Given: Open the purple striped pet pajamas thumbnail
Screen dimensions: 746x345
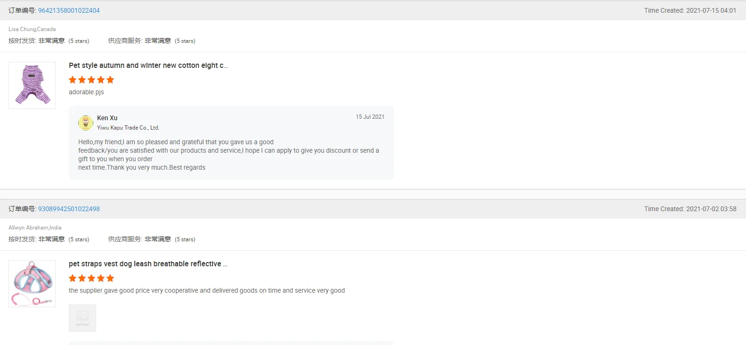Looking at the screenshot, I should tap(32, 85).
